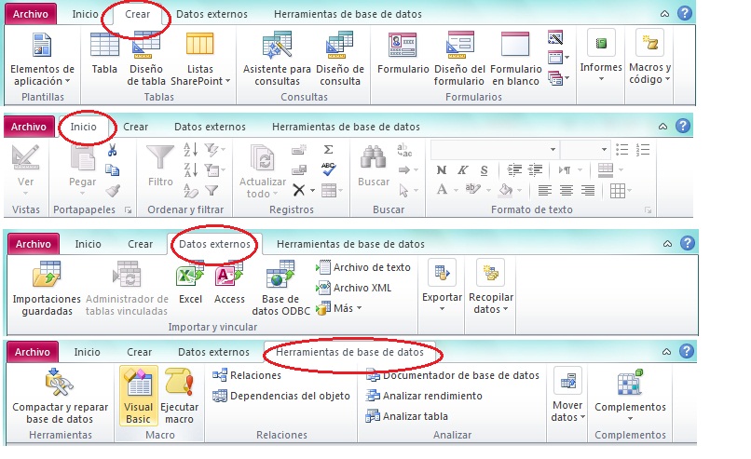Click Analizar tabla

click(406, 416)
